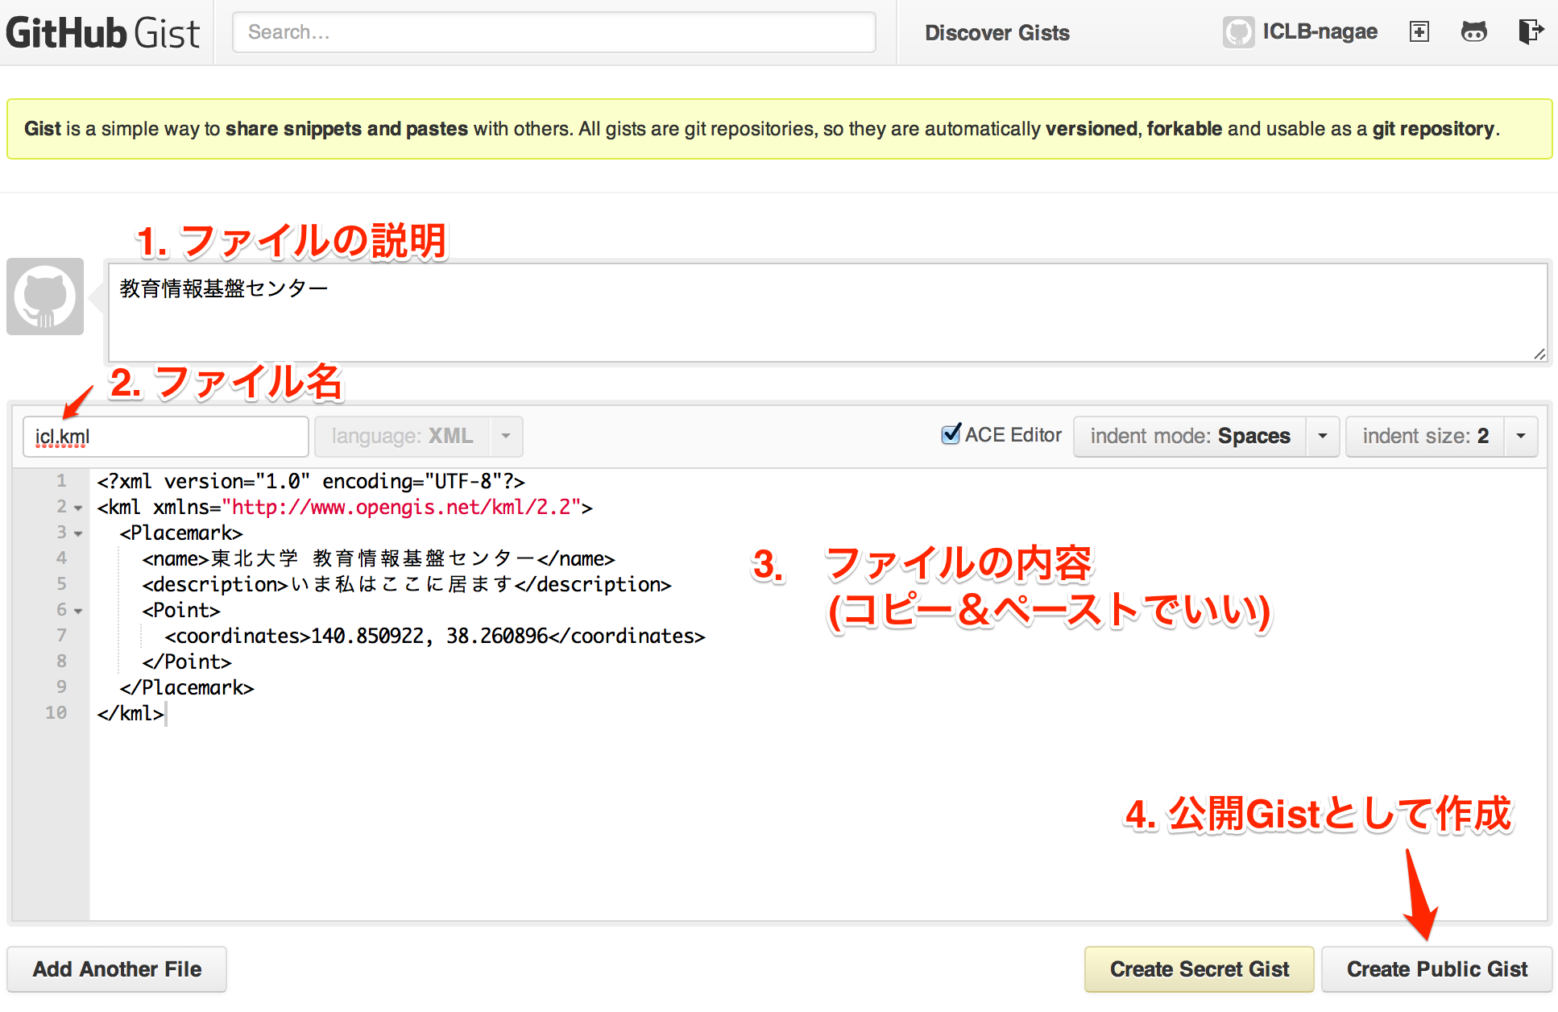Click the icl.kml filename field
The image size is (1558, 1012).
(x=166, y=437)
